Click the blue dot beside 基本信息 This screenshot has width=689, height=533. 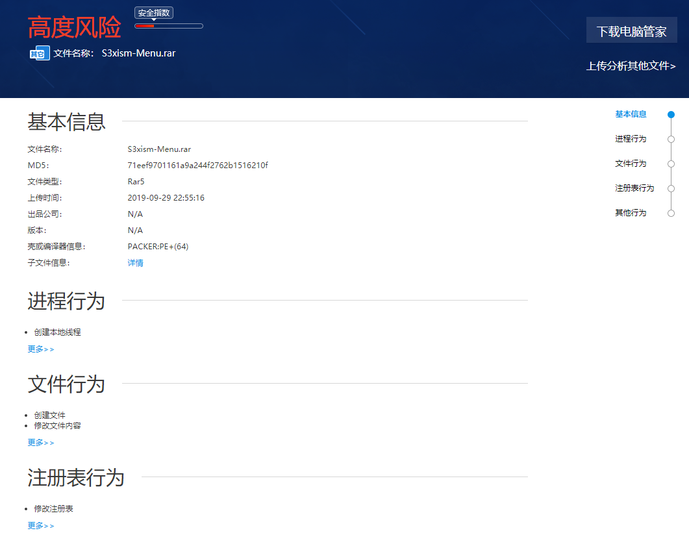[x=671, y=115]
